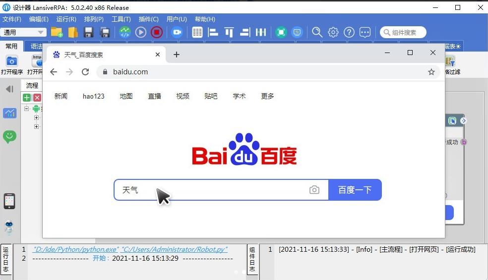The image size is (488, 280).
Task: Open the 通用 dropdown
Action: (23, 32)
